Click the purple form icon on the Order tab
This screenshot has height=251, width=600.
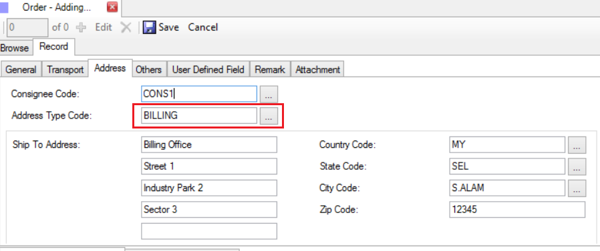click(4, 7)
